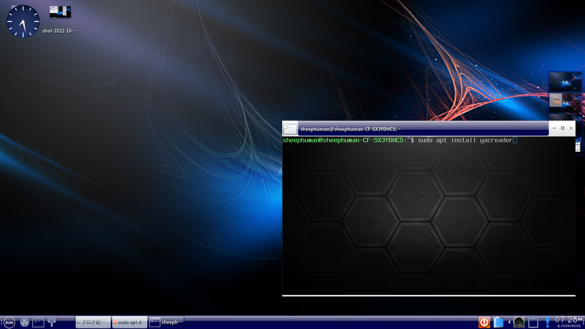Expand the system tray arrow
Screen dimensions: 585x329
click(x=509, y=322)
